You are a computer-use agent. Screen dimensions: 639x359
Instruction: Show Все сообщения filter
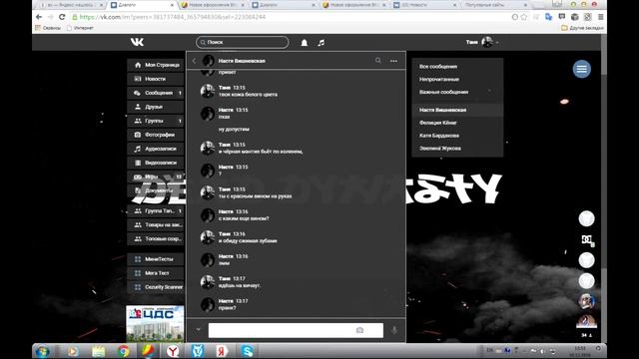coord(457,67)
